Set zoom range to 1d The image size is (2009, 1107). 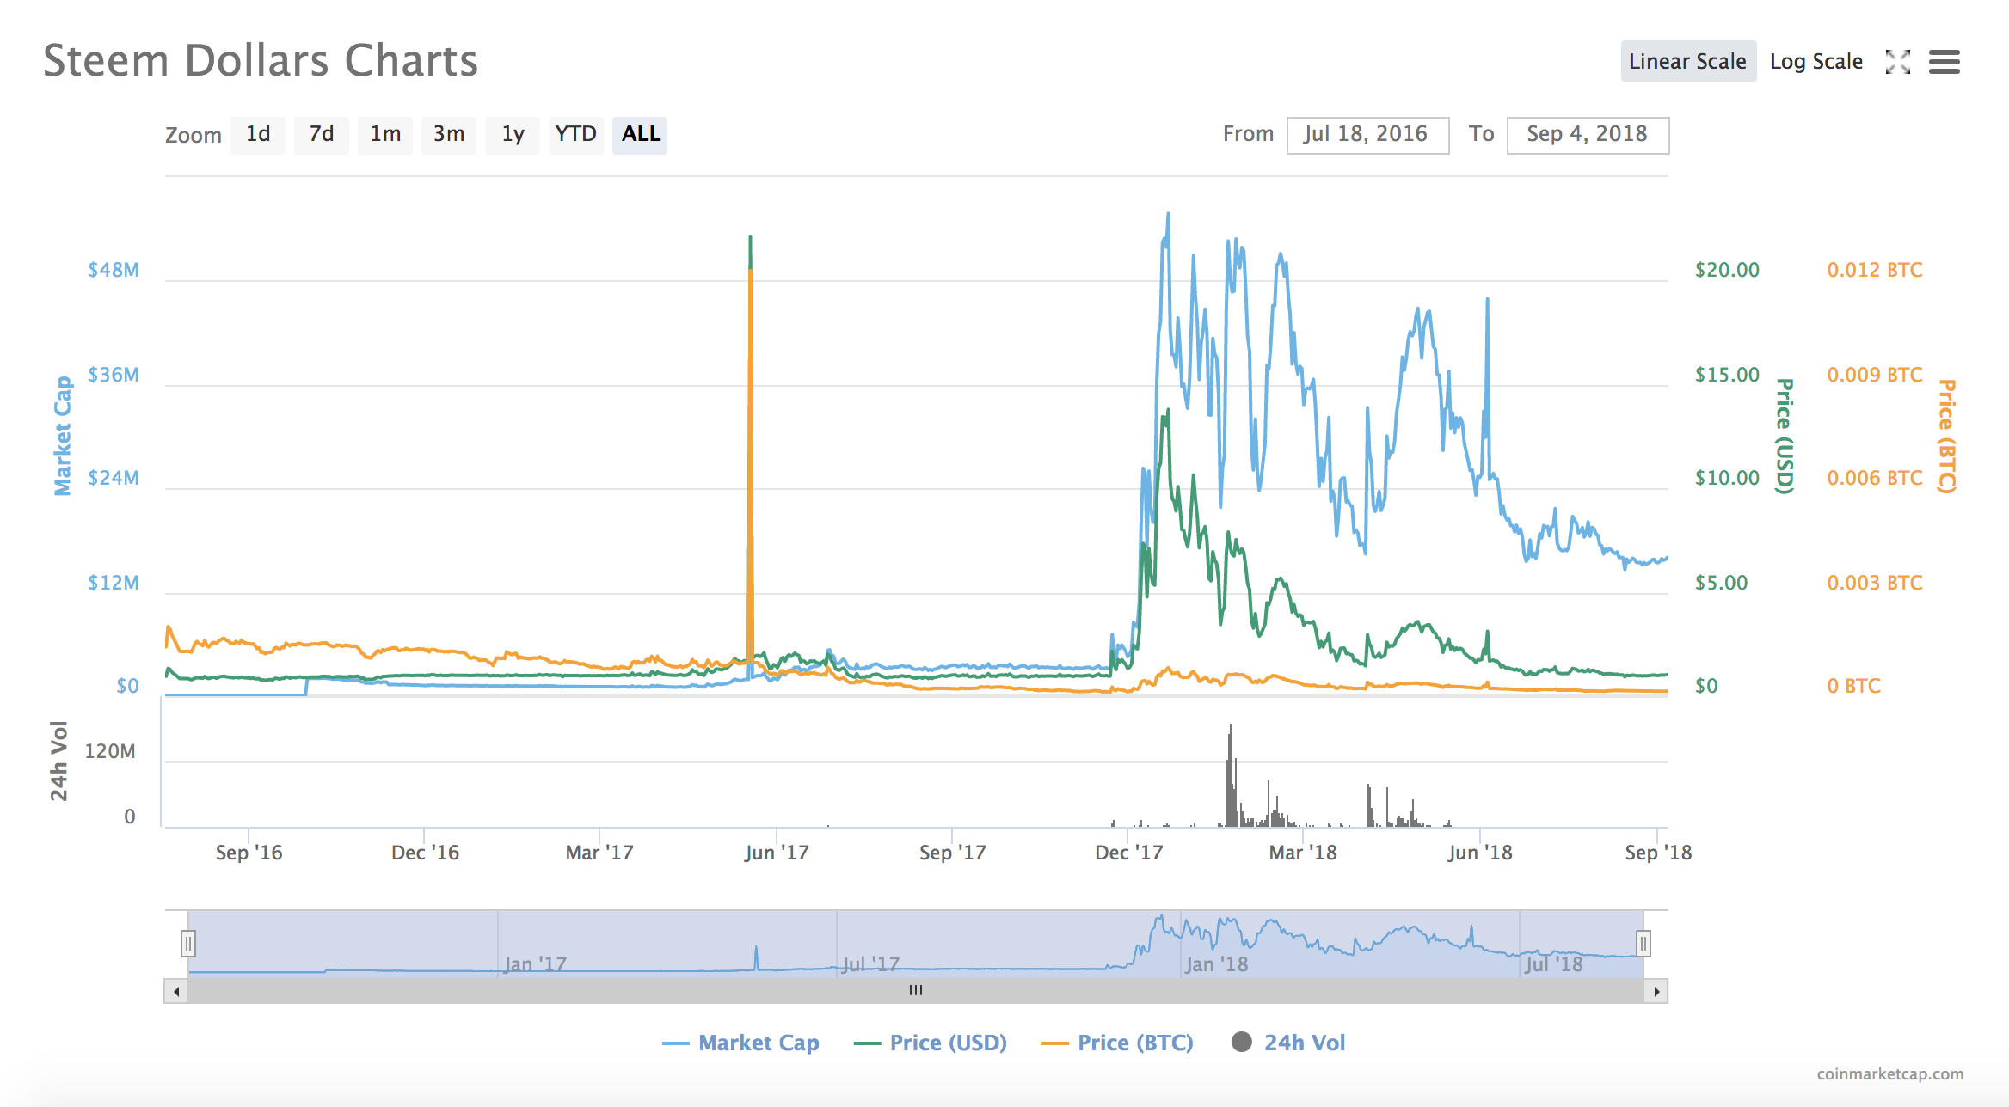[258, 135]
